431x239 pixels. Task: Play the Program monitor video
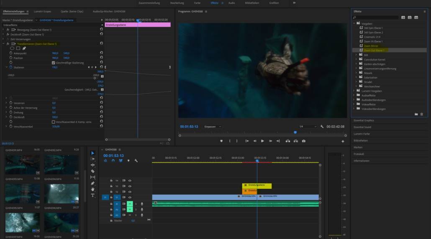(262, 141)
